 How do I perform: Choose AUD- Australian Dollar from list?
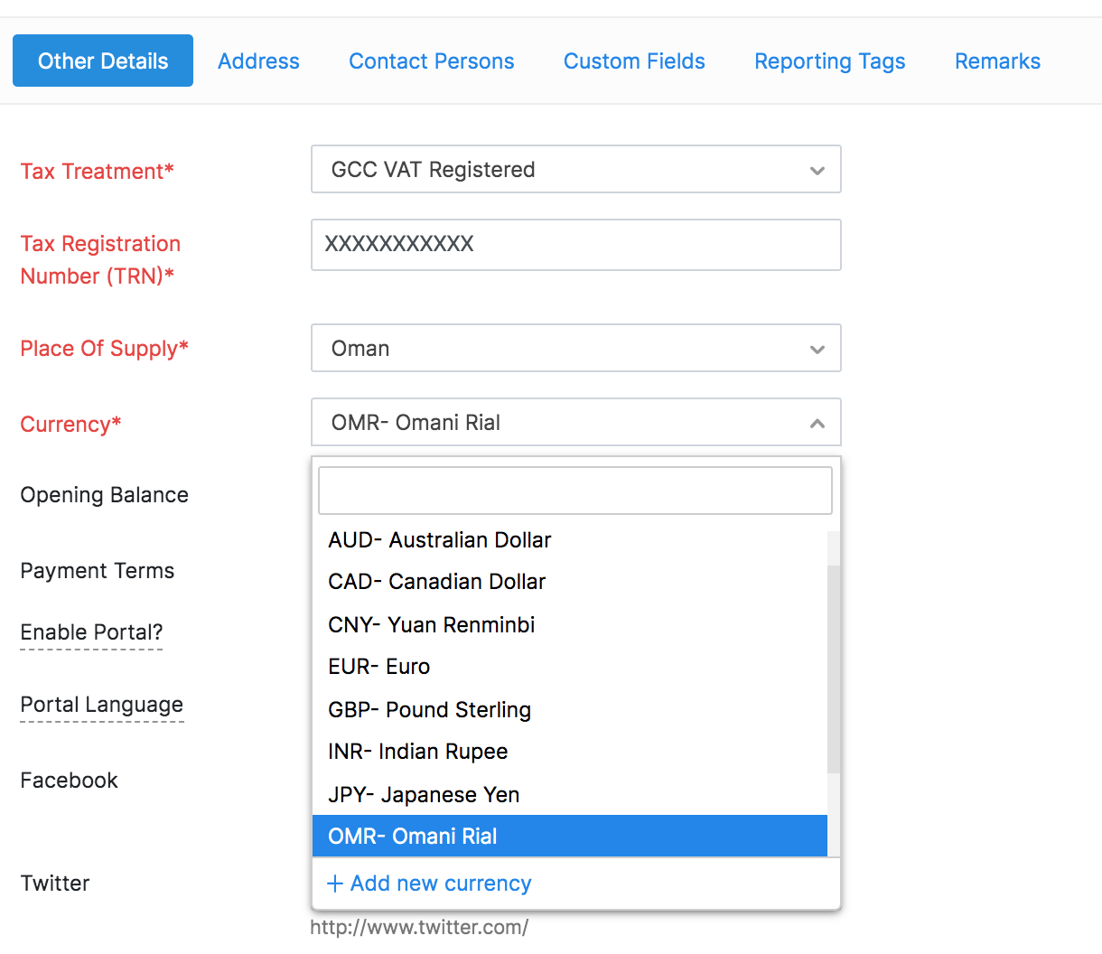pos(440,540)
